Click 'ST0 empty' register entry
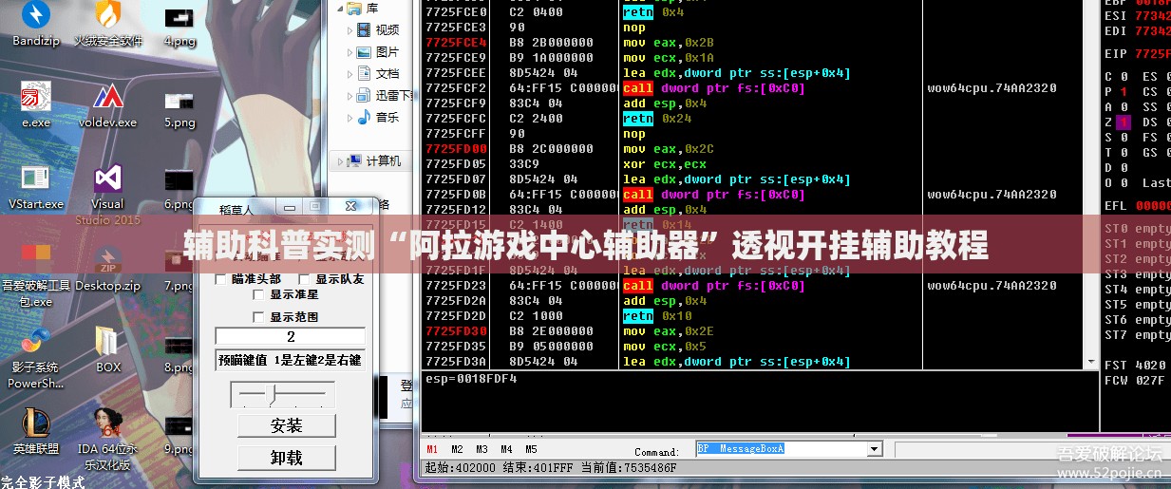This screenshot has width=1171, height=489. (x=1138, y=229)
